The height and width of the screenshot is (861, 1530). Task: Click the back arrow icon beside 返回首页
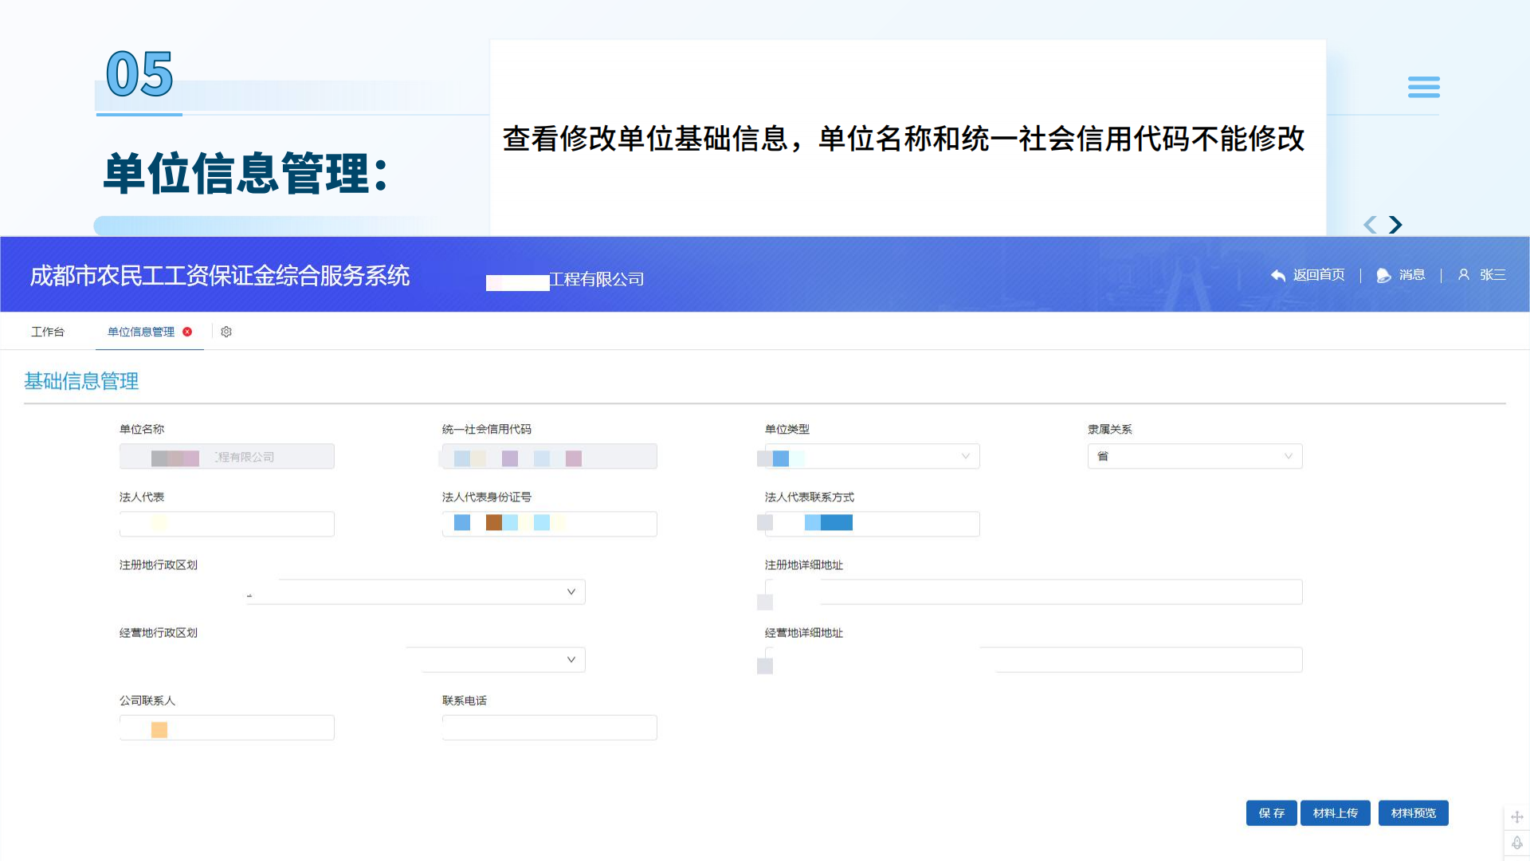point(1279,275)
